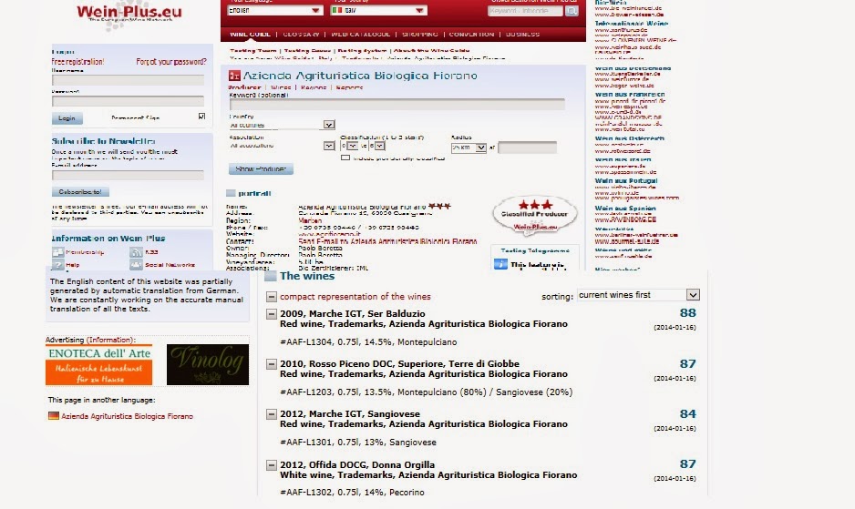
Task: Open the WEB CATALOGUE menu
Action: click(x=360, y=34)
